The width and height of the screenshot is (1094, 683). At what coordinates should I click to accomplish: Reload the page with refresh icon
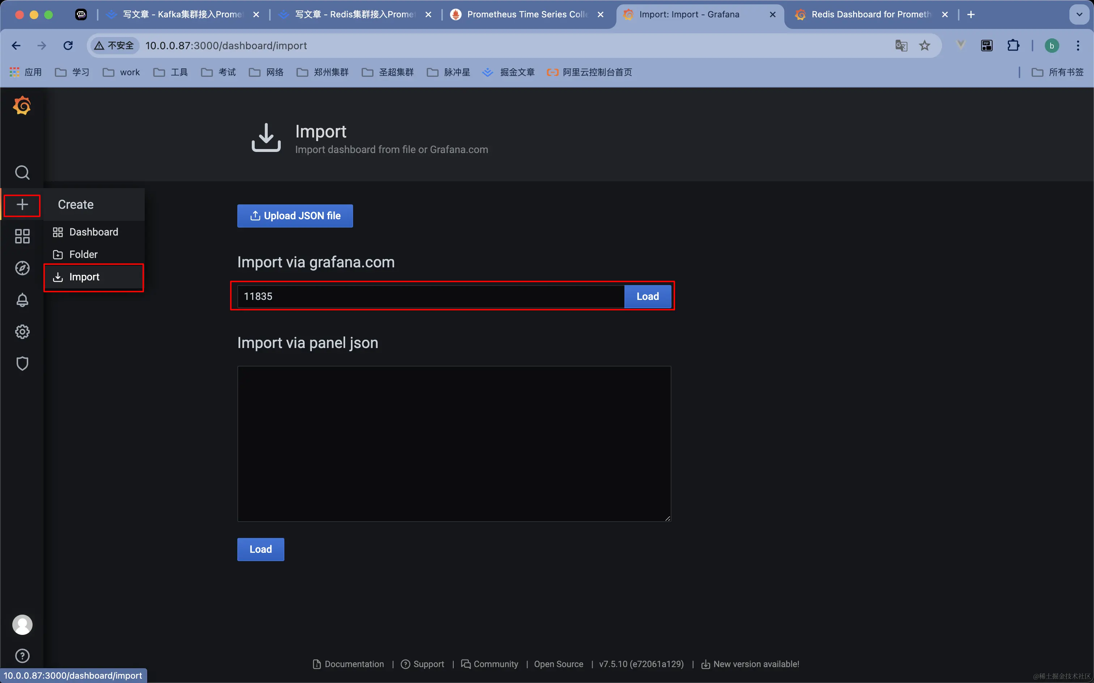(x=68, y=46)
